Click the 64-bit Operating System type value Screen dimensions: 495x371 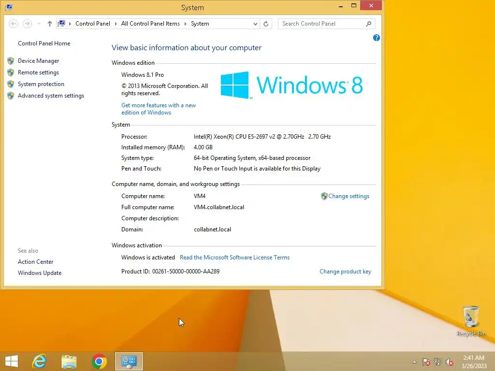tap(252, 158)
